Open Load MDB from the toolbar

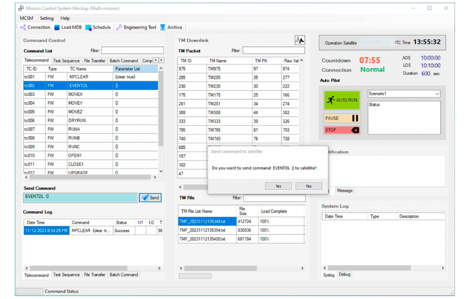[x=57, y=27]
